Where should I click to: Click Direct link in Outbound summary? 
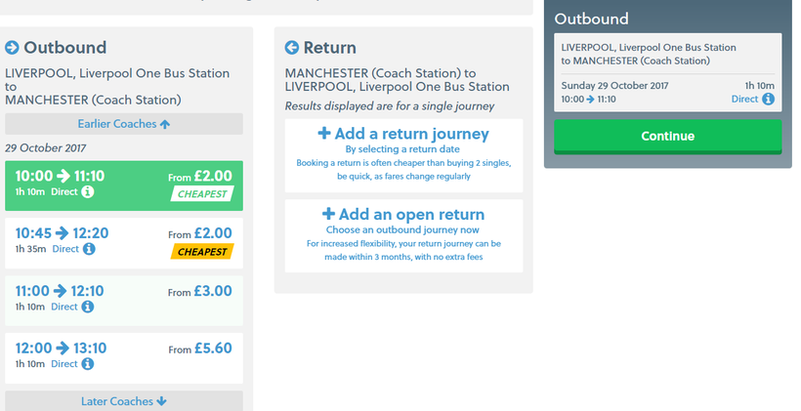(x=744, y=99)
